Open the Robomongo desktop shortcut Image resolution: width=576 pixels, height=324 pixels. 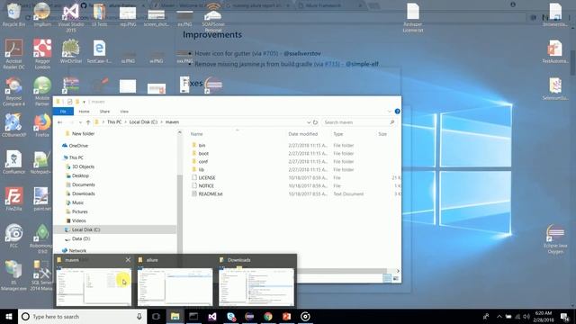point(42,238)
